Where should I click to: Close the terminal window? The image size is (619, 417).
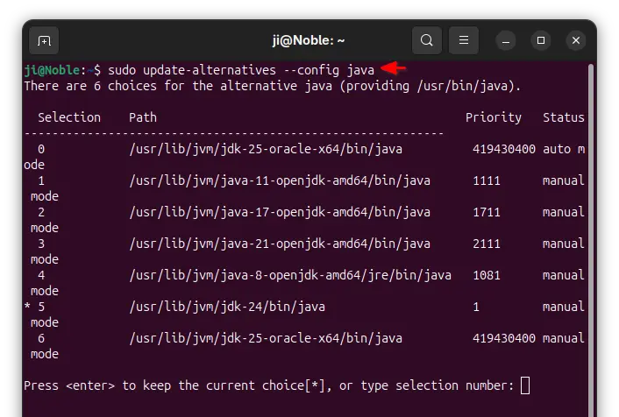(x=575, y=40)
